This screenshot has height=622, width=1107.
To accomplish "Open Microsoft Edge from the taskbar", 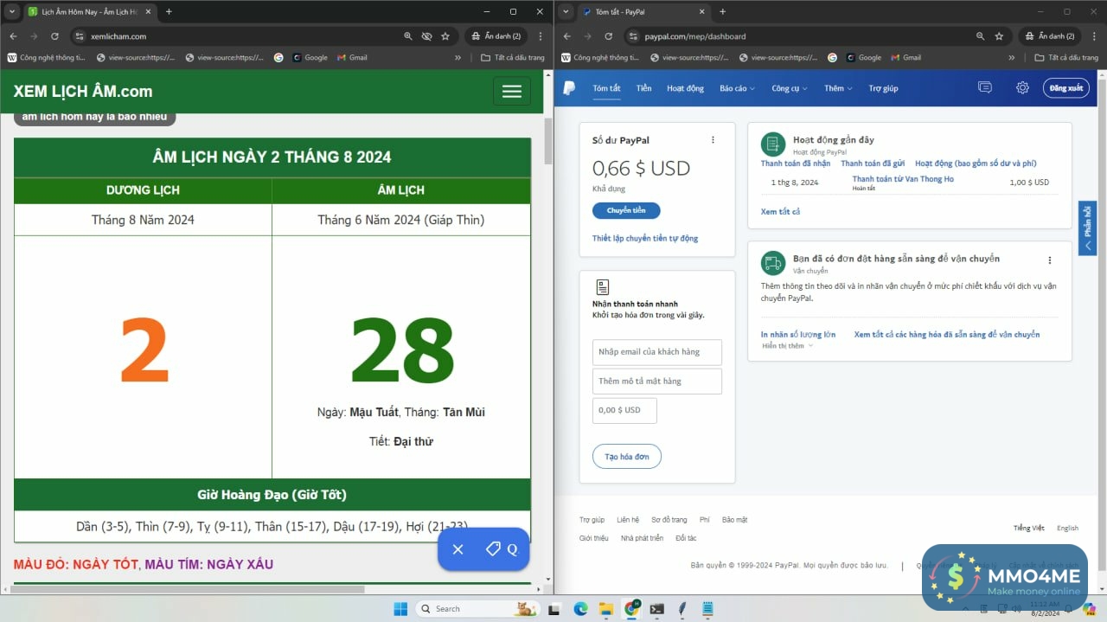I will (581, 609).
